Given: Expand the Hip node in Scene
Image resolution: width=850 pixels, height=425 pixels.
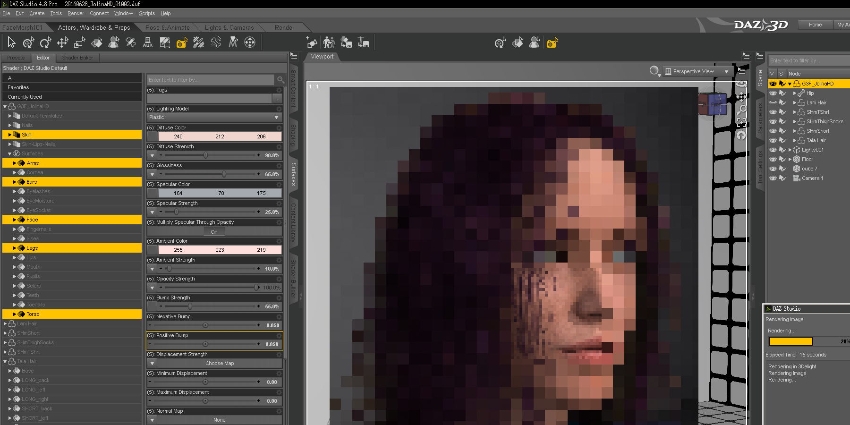Looking at the screenshot, I should (x=795, y=93).
